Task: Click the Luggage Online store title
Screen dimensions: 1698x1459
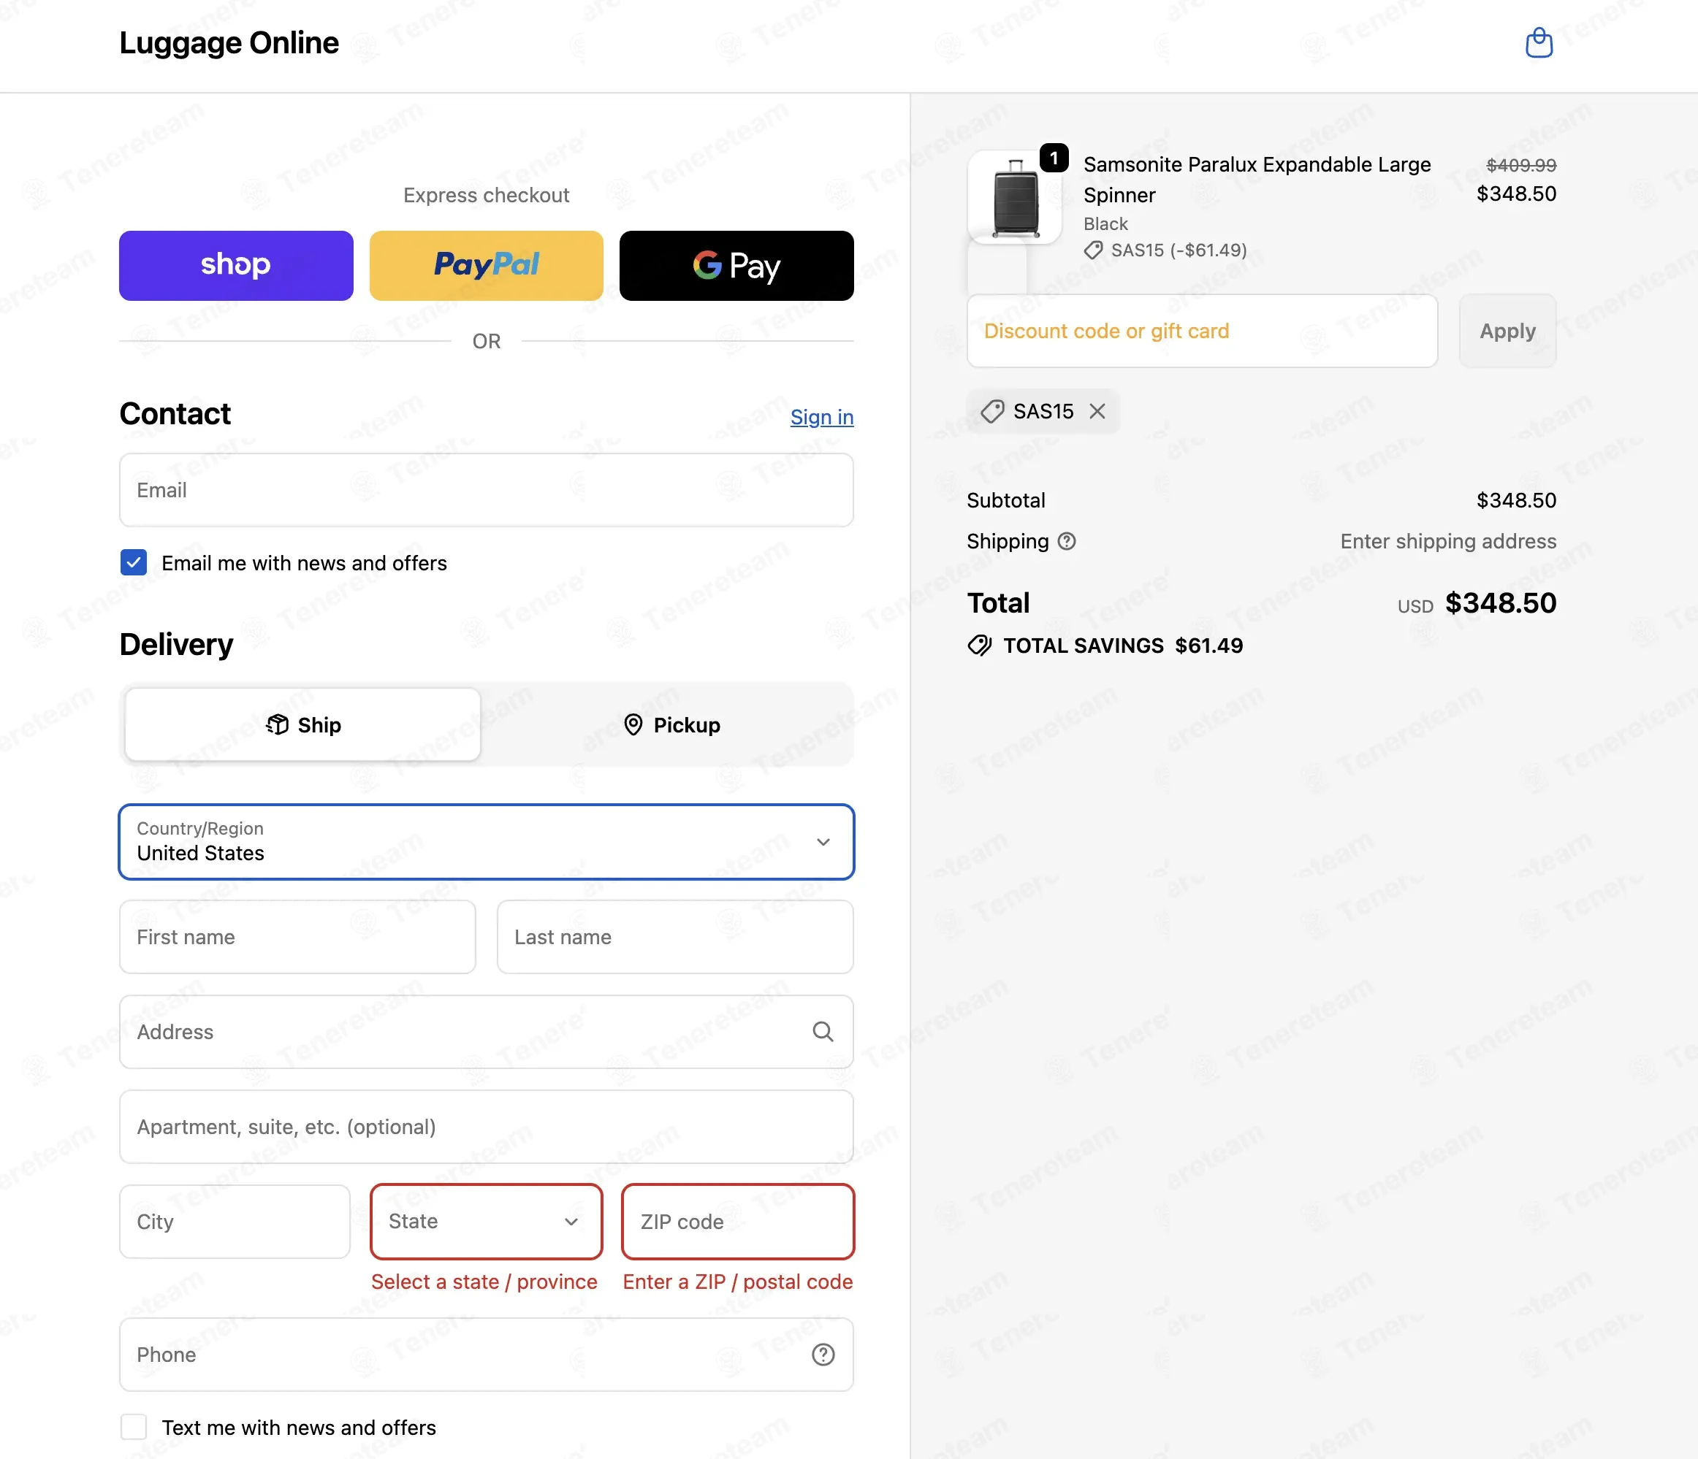Action: tap(229, 42)
